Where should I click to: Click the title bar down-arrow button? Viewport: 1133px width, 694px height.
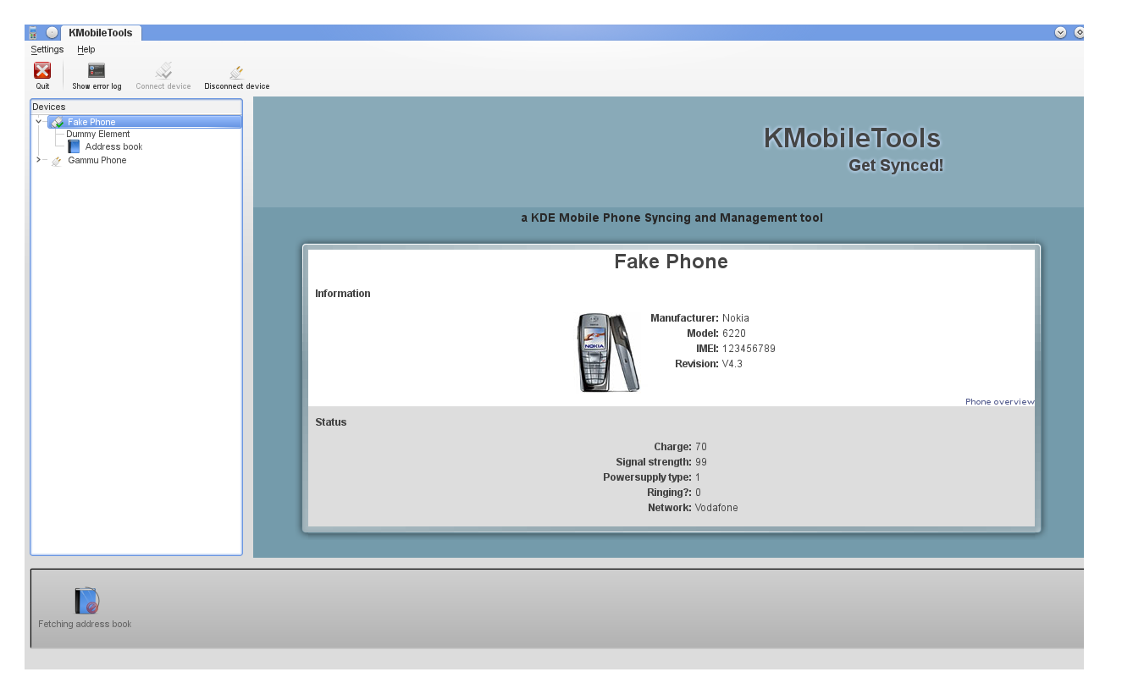pos(1060,32)
